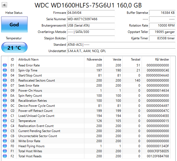
Task: Click worst value 190 for Spin-Up Time
Action: (118, 70)
